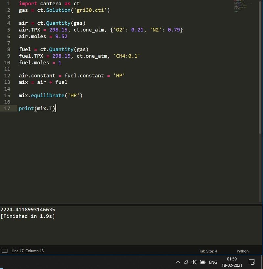Screen dimensions: 263x269
Task: Open the Tab Size: 4 menu
Action: [x=208, y=251]
